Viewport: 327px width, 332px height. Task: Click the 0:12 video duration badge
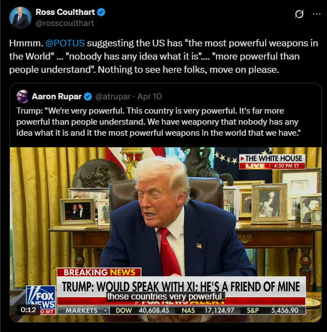click(x=28, y=310)
